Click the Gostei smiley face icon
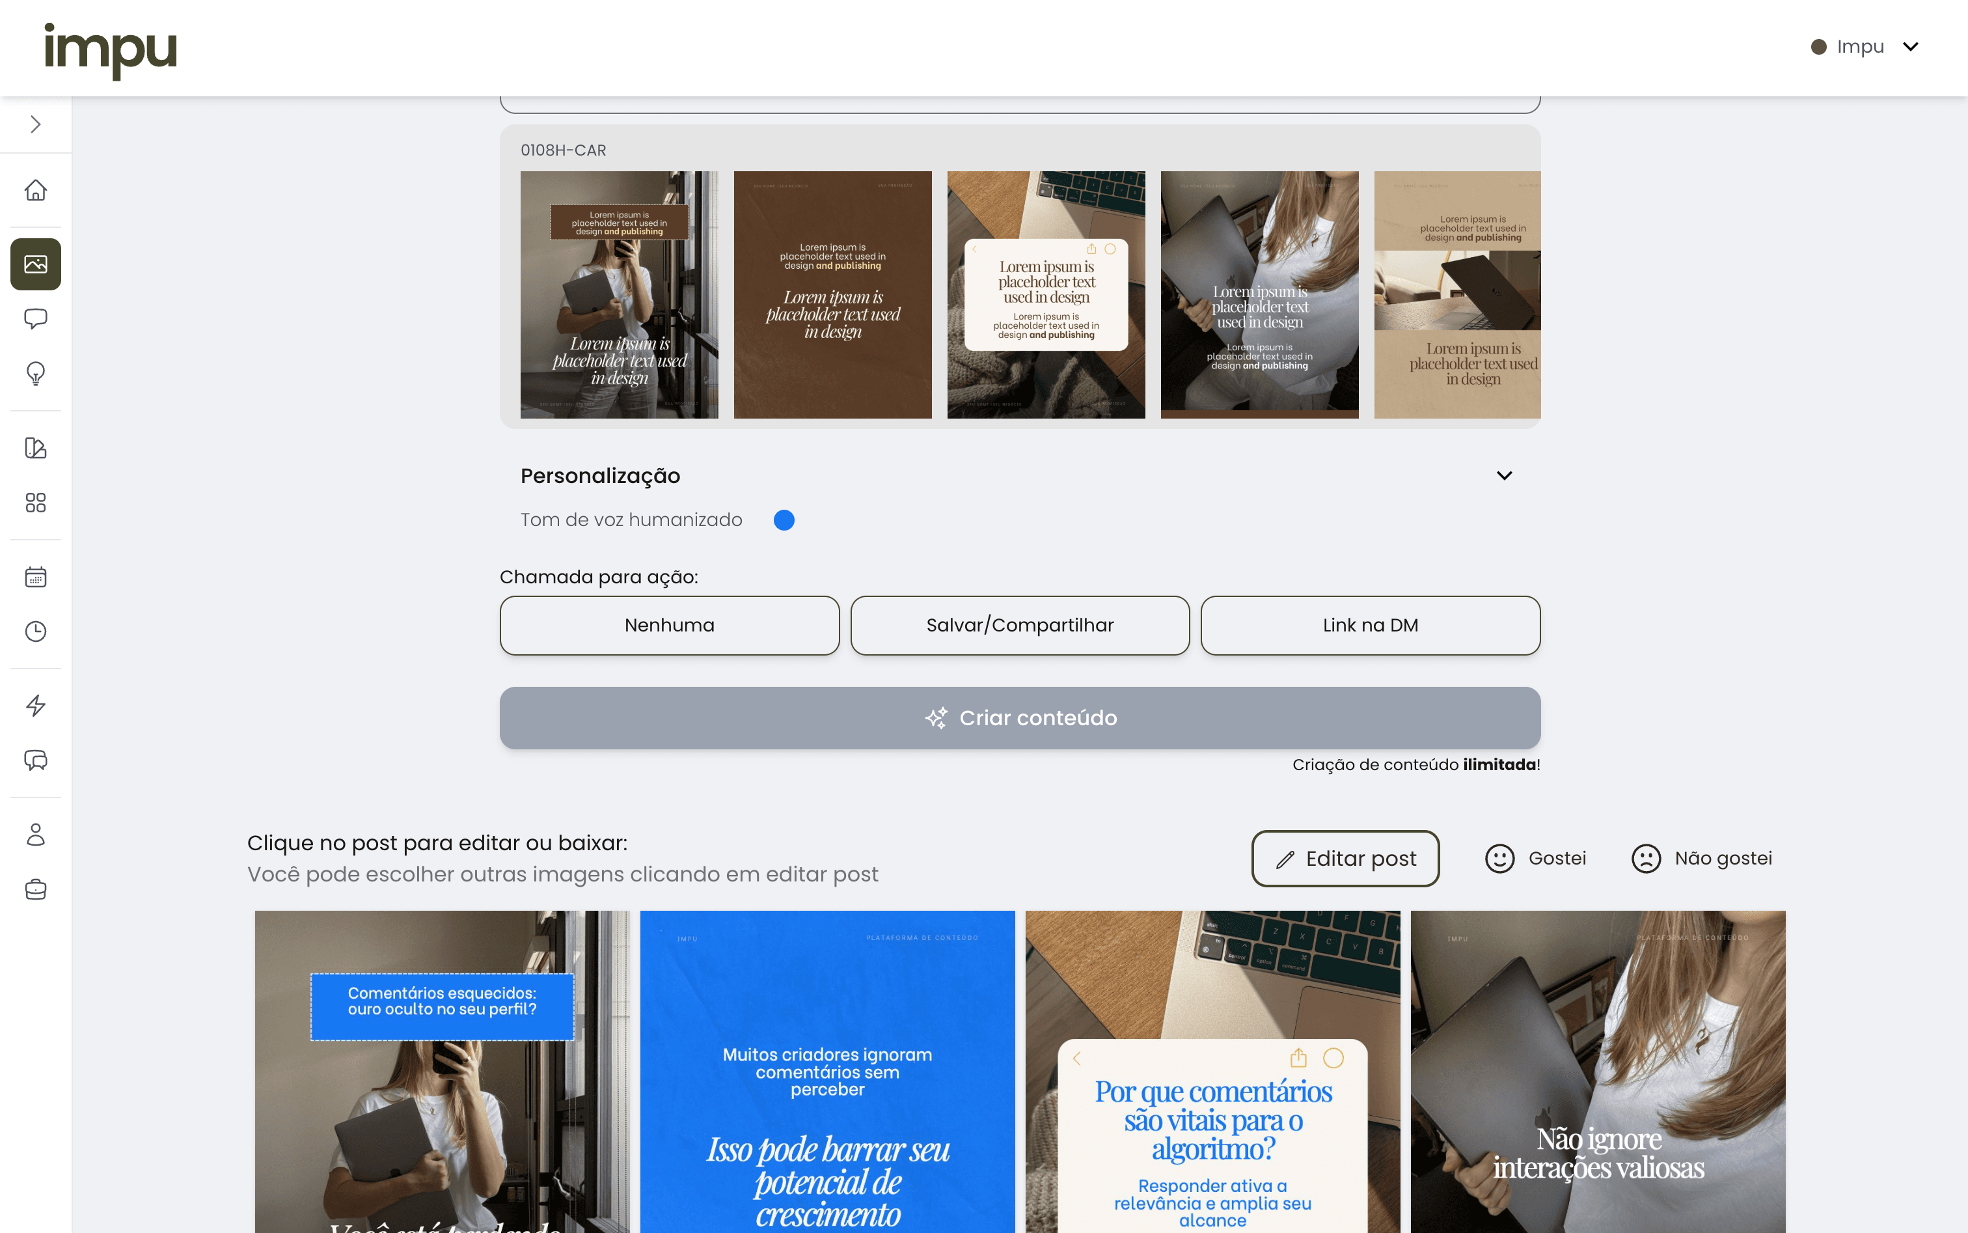1968x1233 pixels. 1499,859
